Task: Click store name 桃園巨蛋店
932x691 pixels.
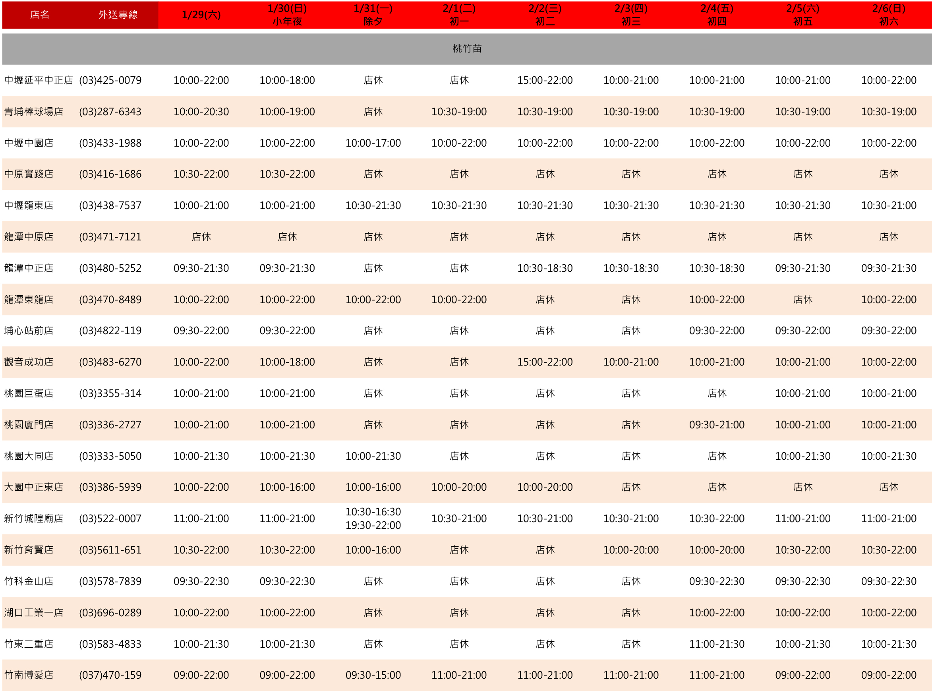Action: pos(29,393)
